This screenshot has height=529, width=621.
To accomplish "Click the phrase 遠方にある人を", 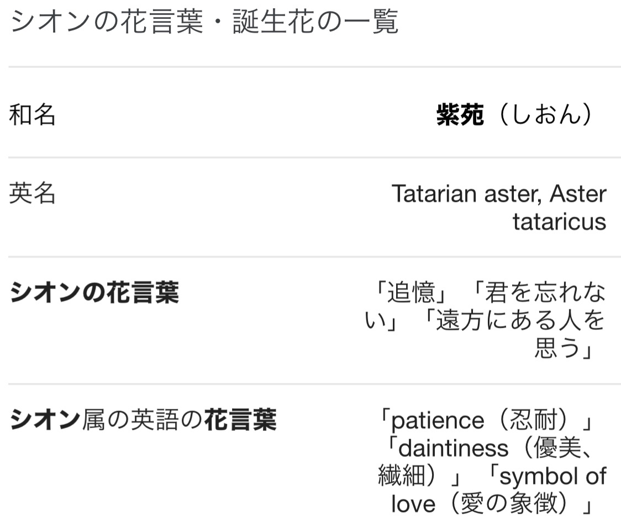I will click(520, 321).
